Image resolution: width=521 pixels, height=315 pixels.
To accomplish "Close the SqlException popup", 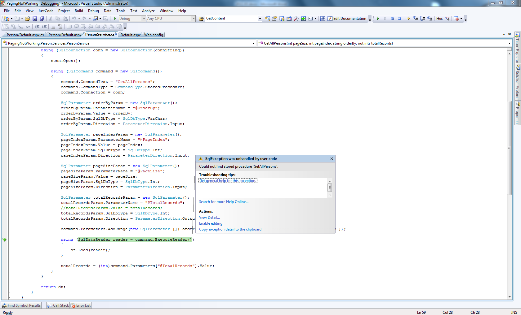I will coord(332,159).
